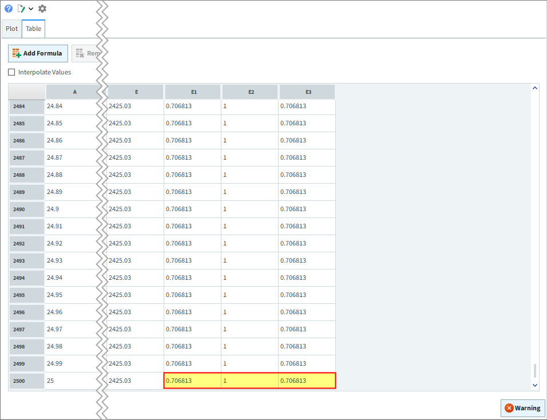The image size is (547, 420).
Task: Open the blue help question mark icon
Action: tap(9, 9)
